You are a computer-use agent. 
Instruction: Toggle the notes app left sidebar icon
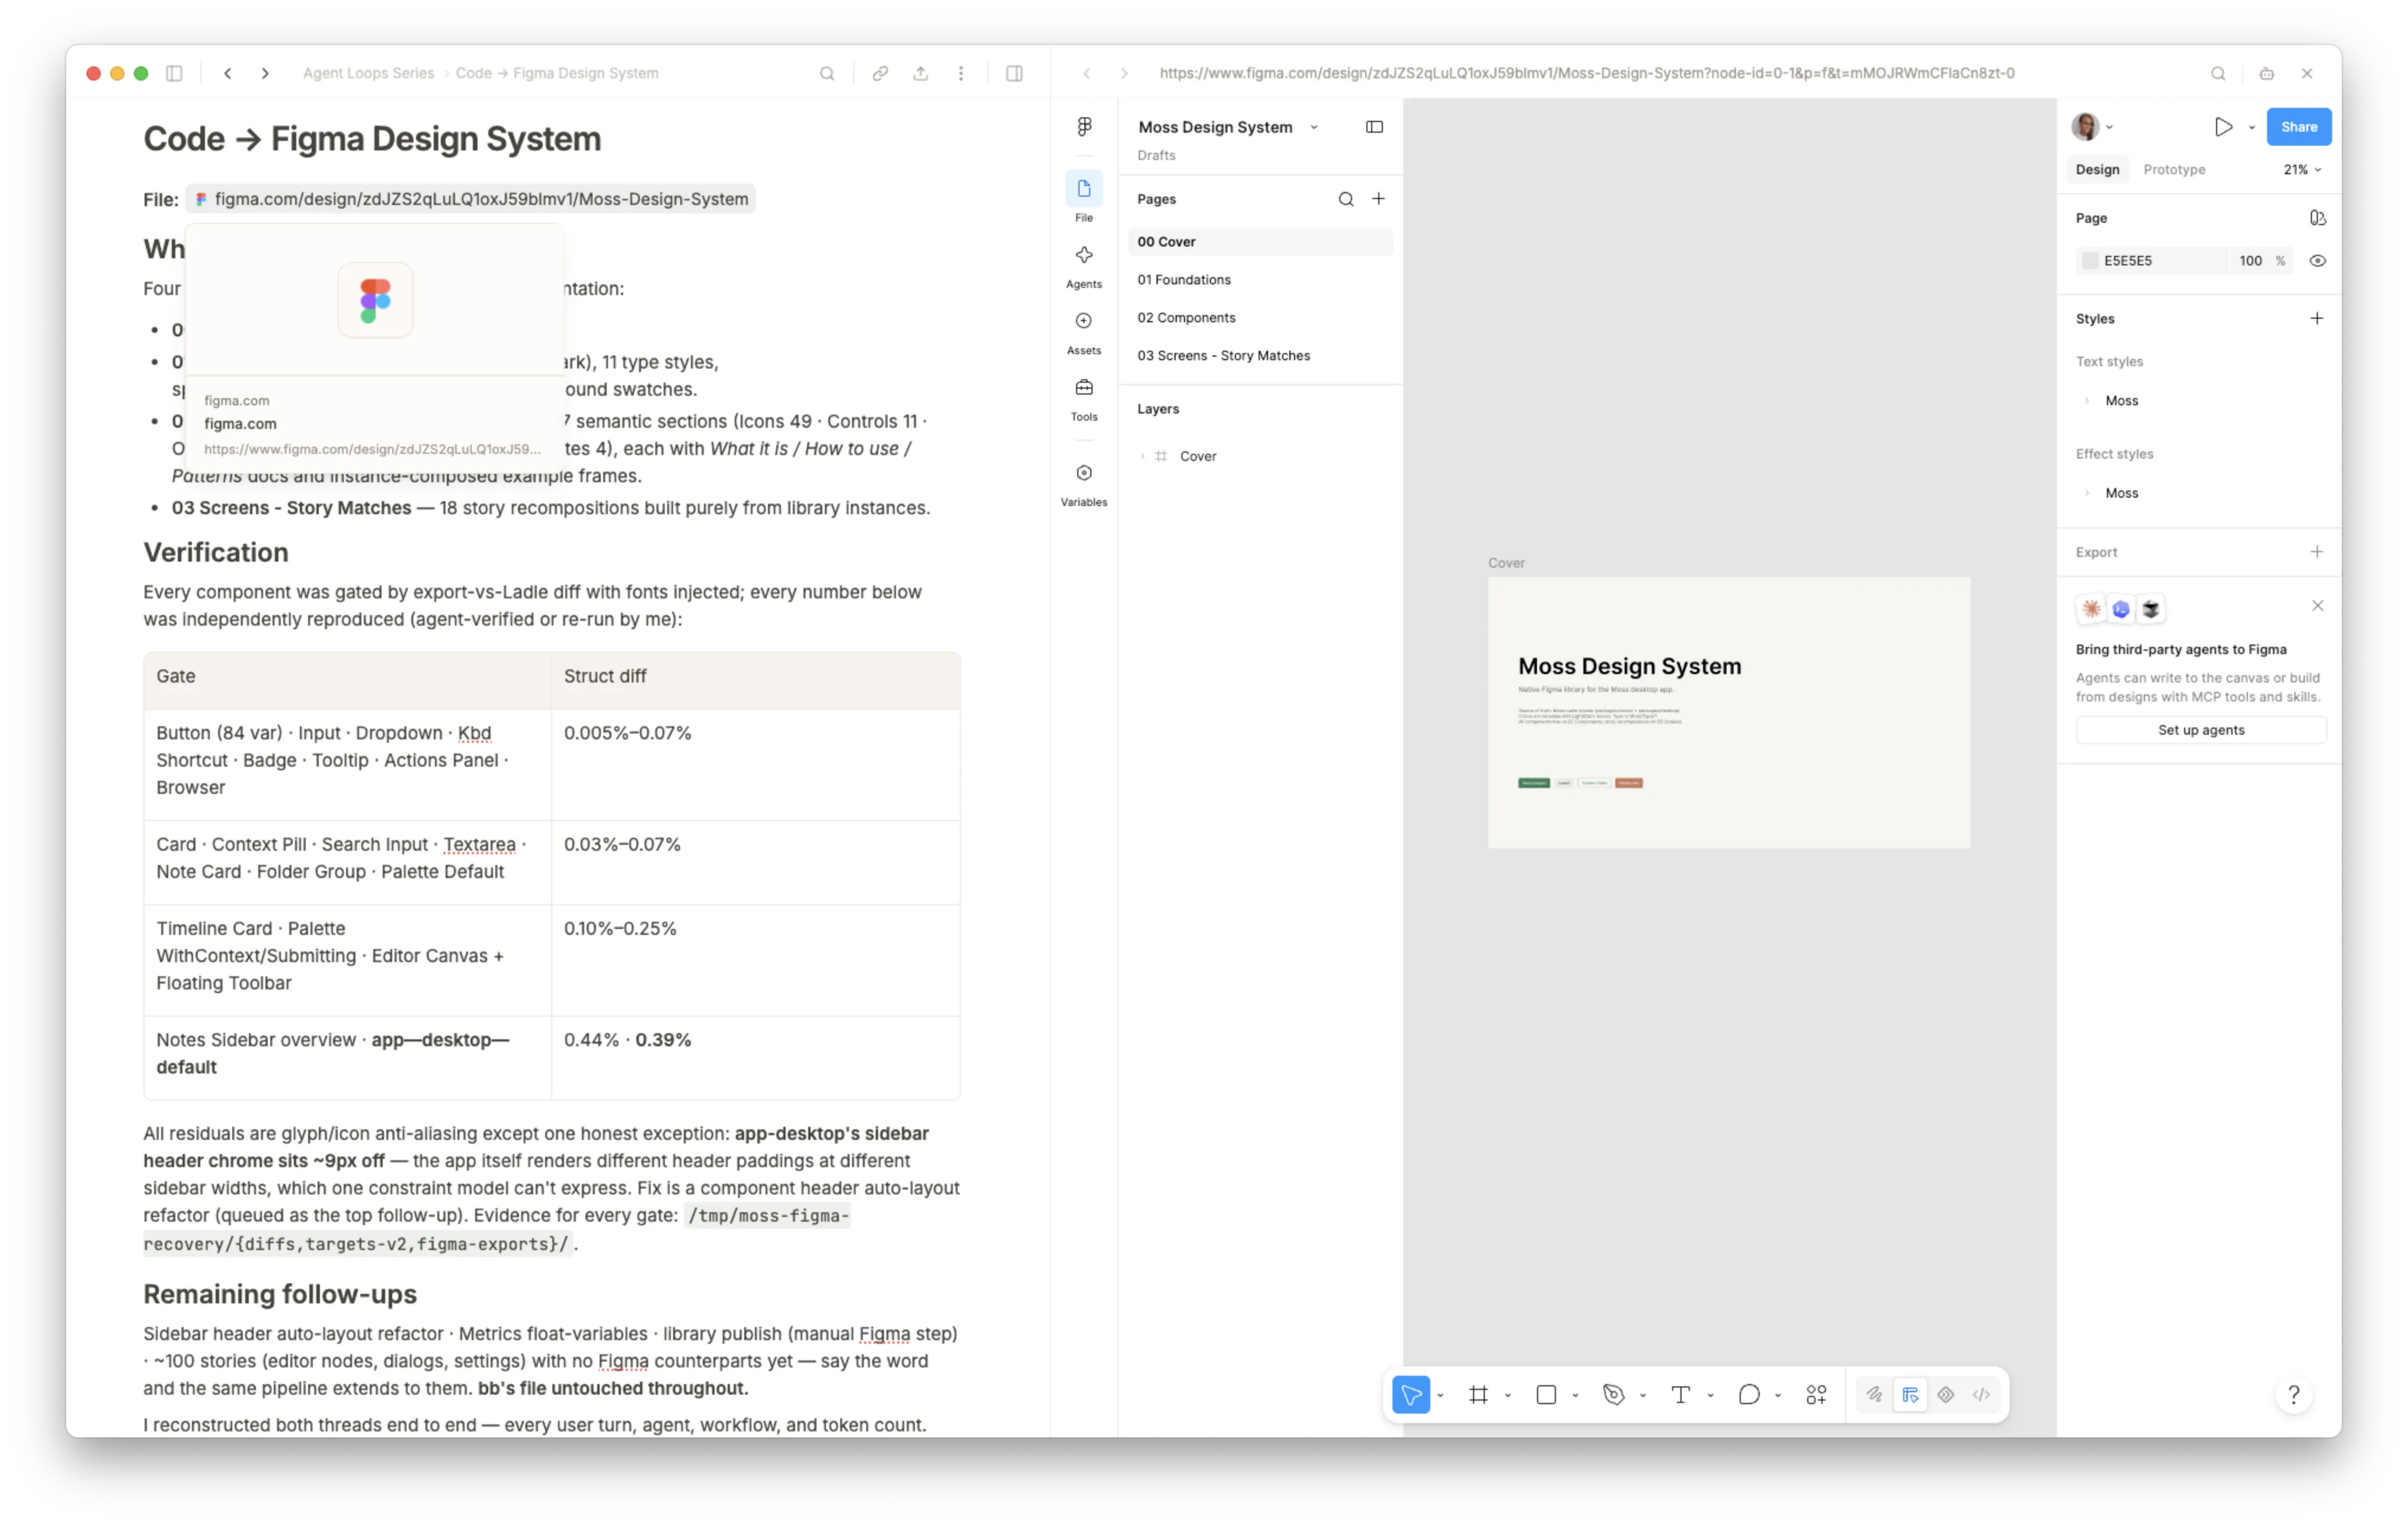tap(174, 73)
